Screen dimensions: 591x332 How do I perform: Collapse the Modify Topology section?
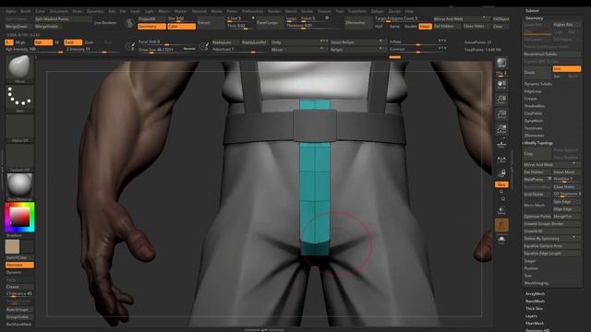click(538, 143)
